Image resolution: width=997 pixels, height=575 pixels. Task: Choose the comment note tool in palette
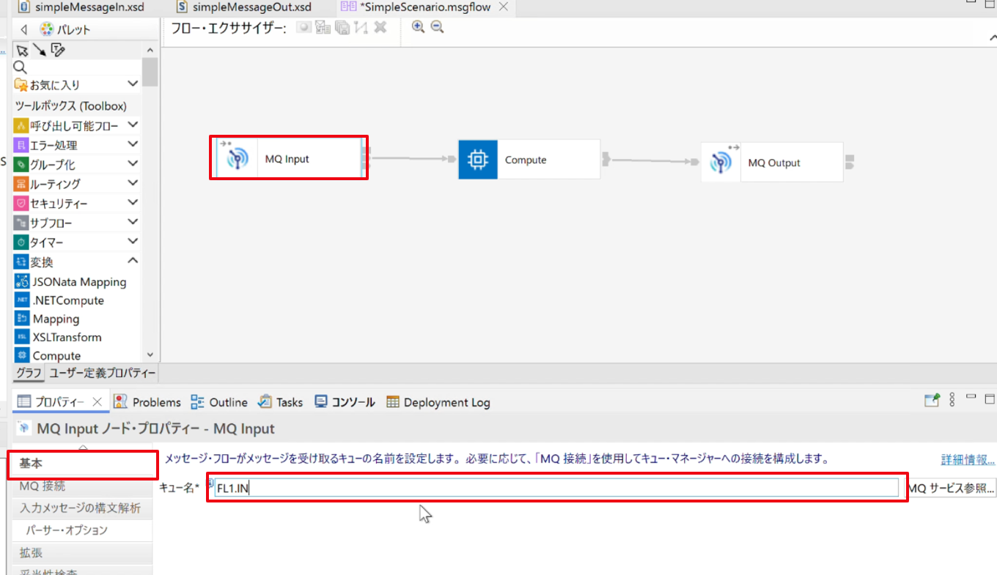tap(58, 50)
